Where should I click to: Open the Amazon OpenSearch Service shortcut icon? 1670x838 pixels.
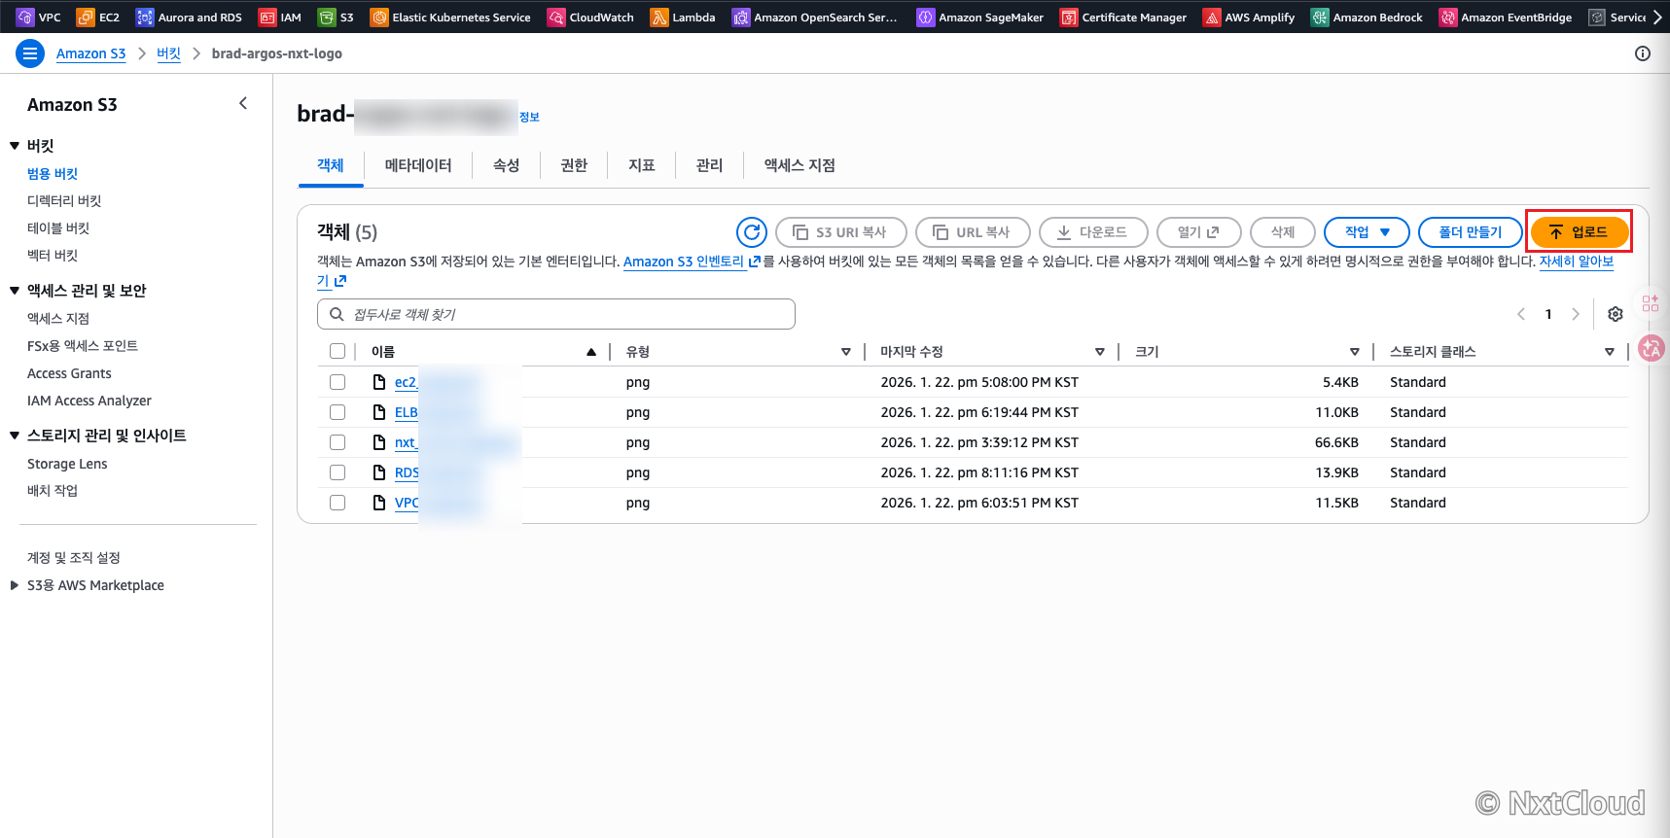pyautogui.click(x=741, y=17)
